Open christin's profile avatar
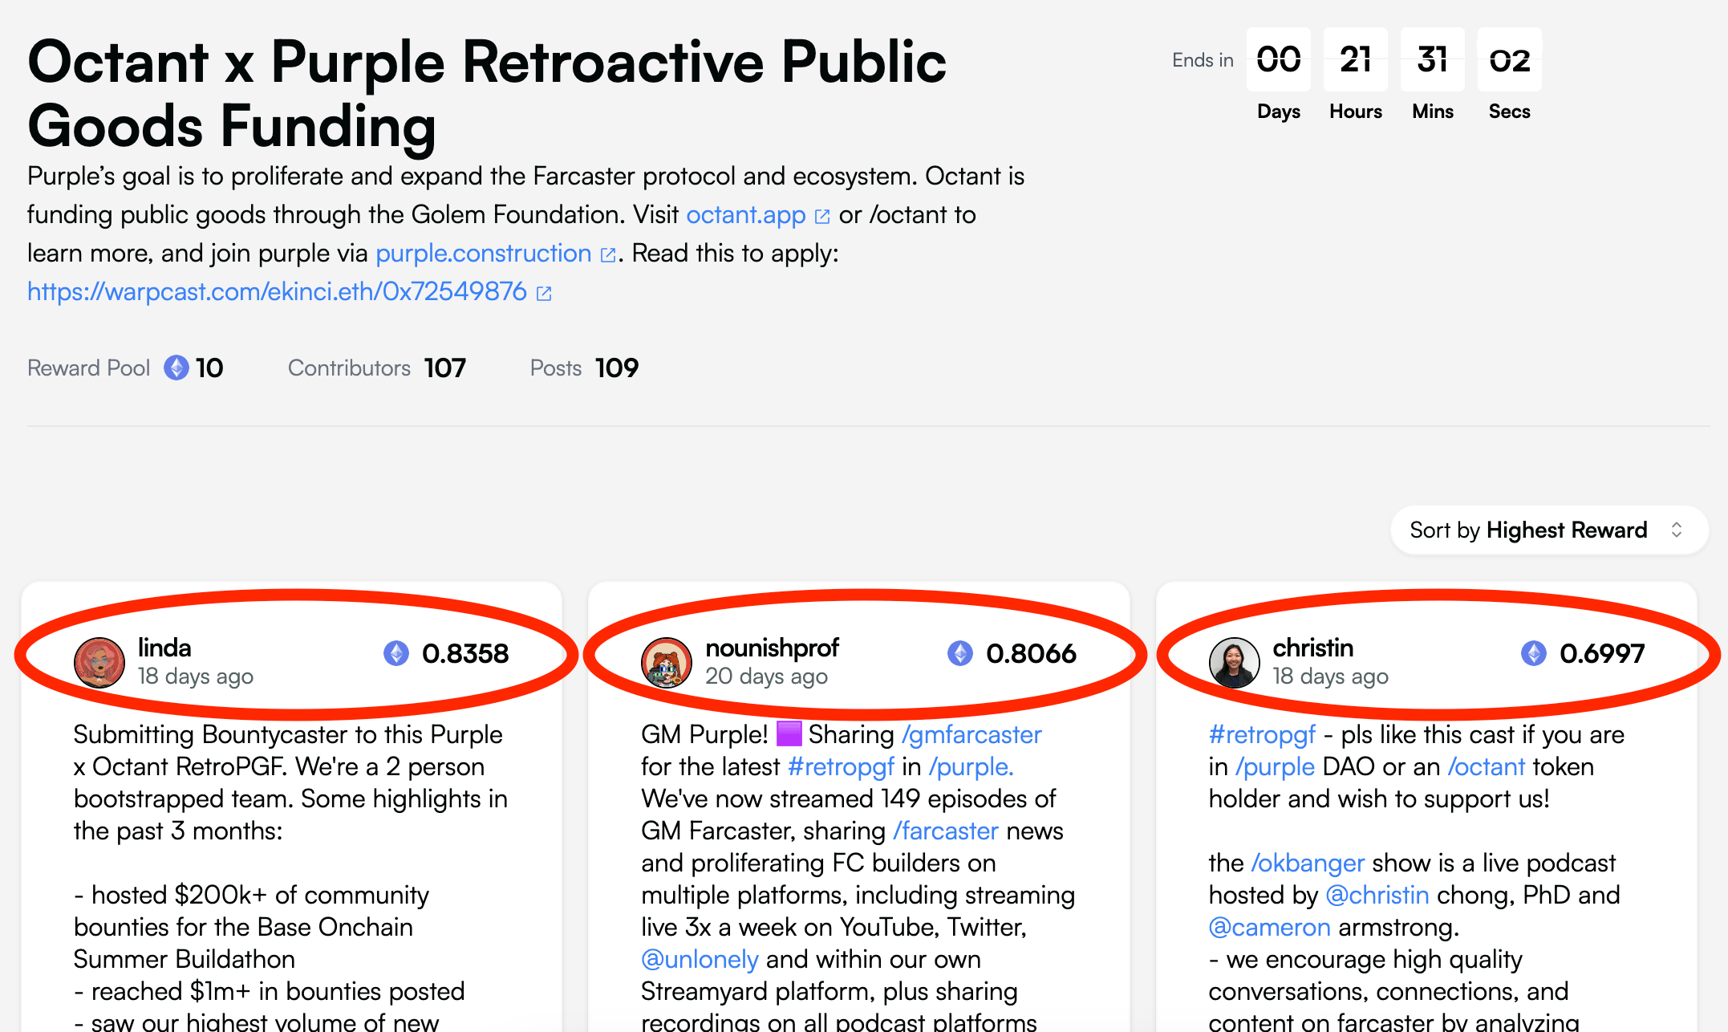1728x1032 pixels. (1235, 661)
